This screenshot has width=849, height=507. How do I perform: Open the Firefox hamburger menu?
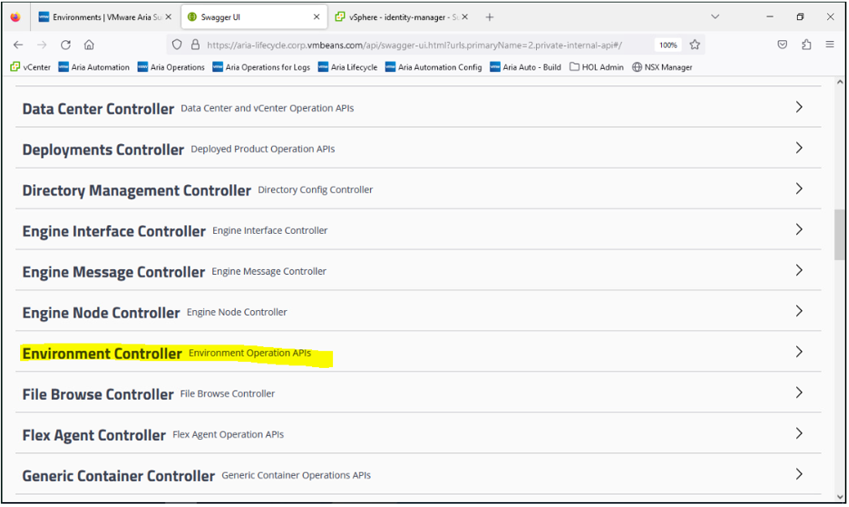click(830, 45)
